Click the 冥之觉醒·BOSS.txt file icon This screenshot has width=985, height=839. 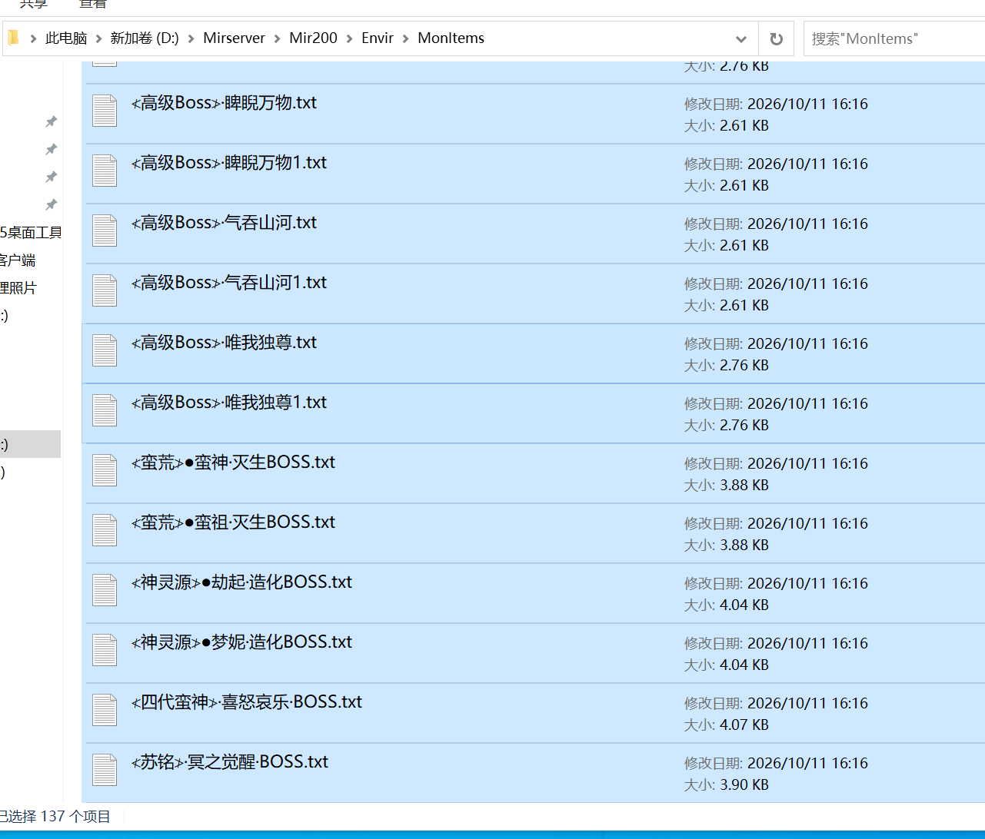[105, 770]
